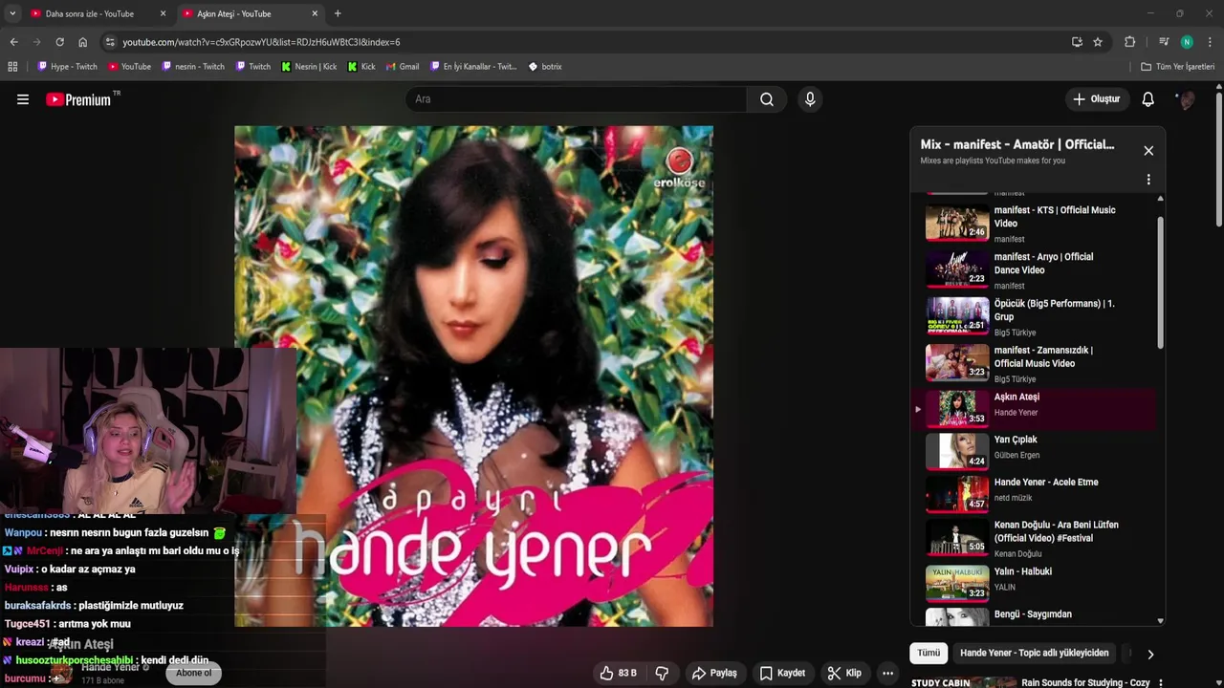
Task: Select Aşkın Ateşi current playlist item
Action: pyautogui.click(x=1036, y=409)
